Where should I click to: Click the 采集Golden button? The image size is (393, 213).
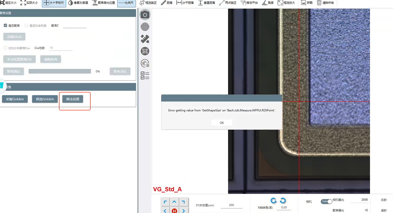15,99
